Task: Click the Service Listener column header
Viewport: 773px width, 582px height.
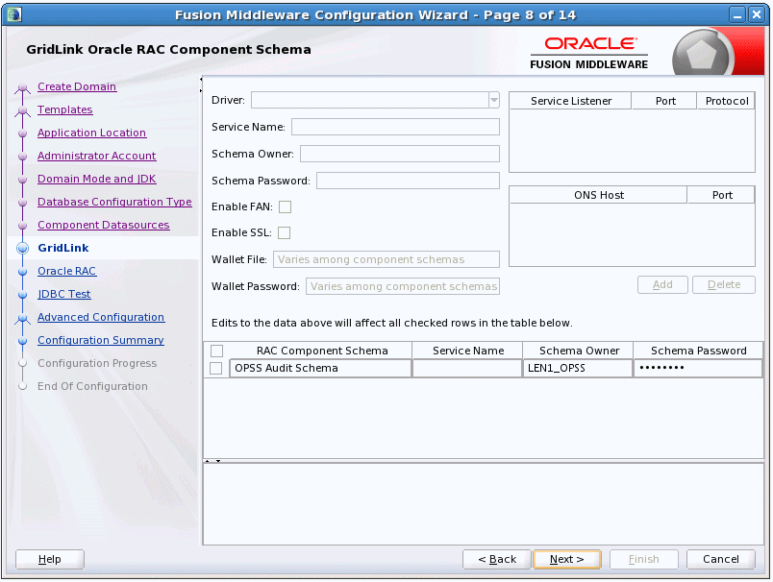Action: click(x=571, y=101)
